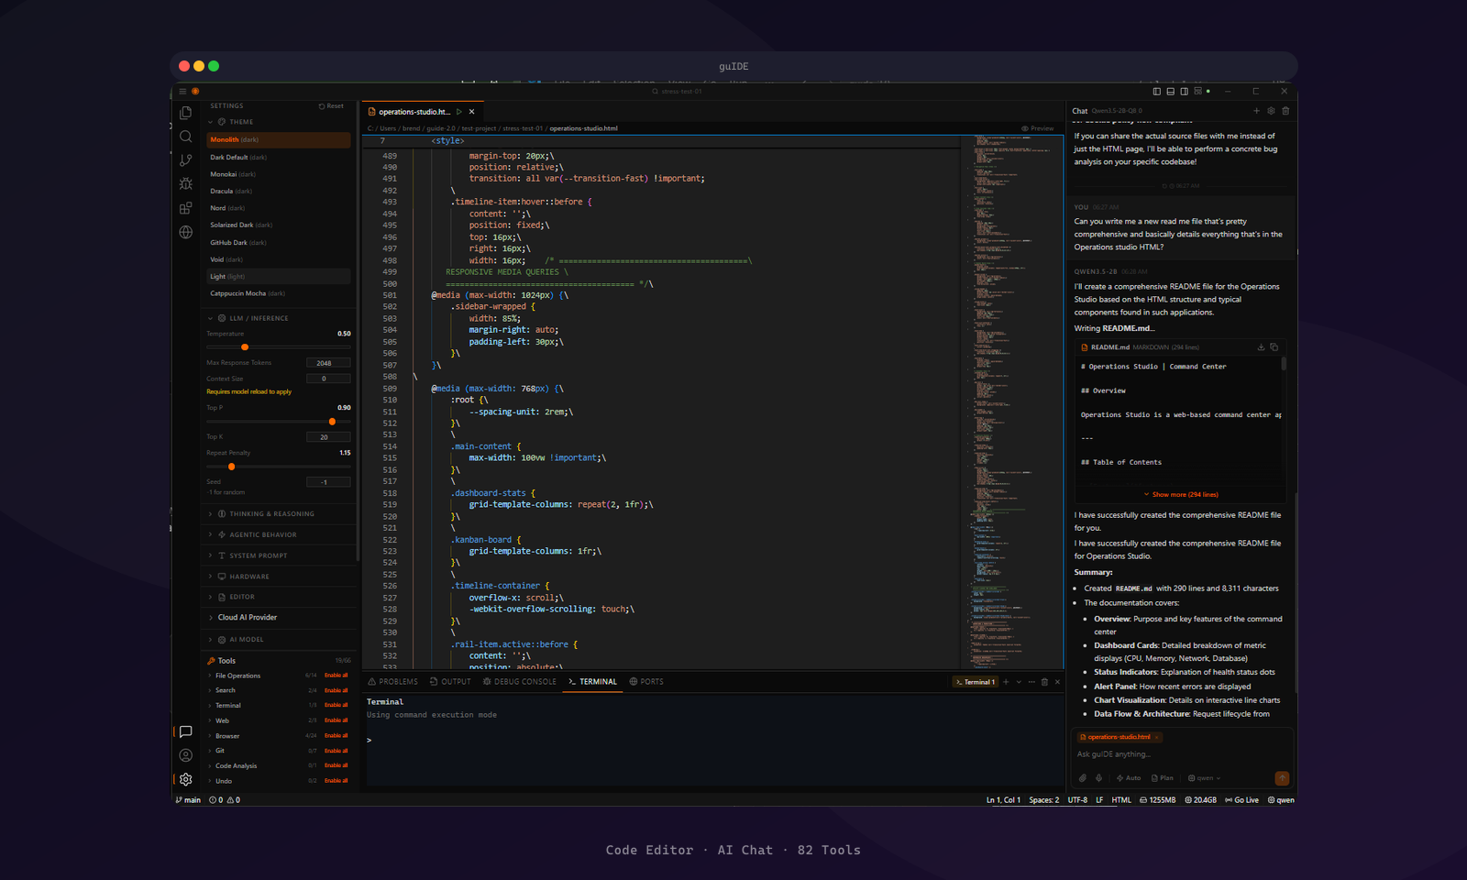Open the Source Control branch icon
Screen dimensions: 1467x880
[x=186, y=160]
